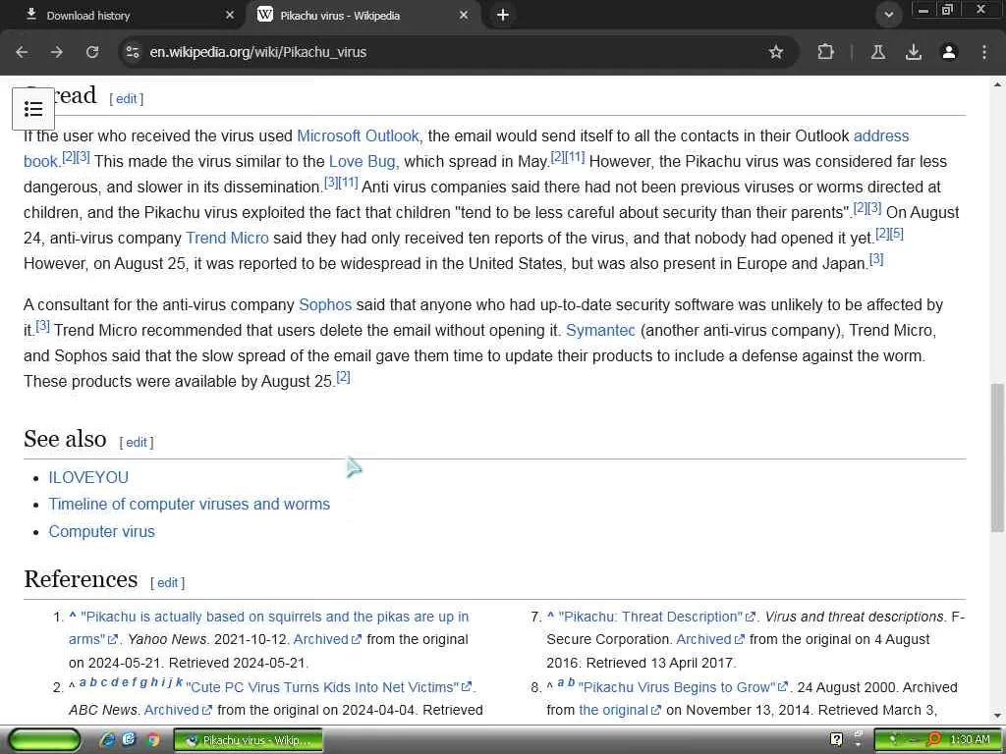Open "Cute PC Virus Turns Kids Into Net Victims"

(328, 687)
